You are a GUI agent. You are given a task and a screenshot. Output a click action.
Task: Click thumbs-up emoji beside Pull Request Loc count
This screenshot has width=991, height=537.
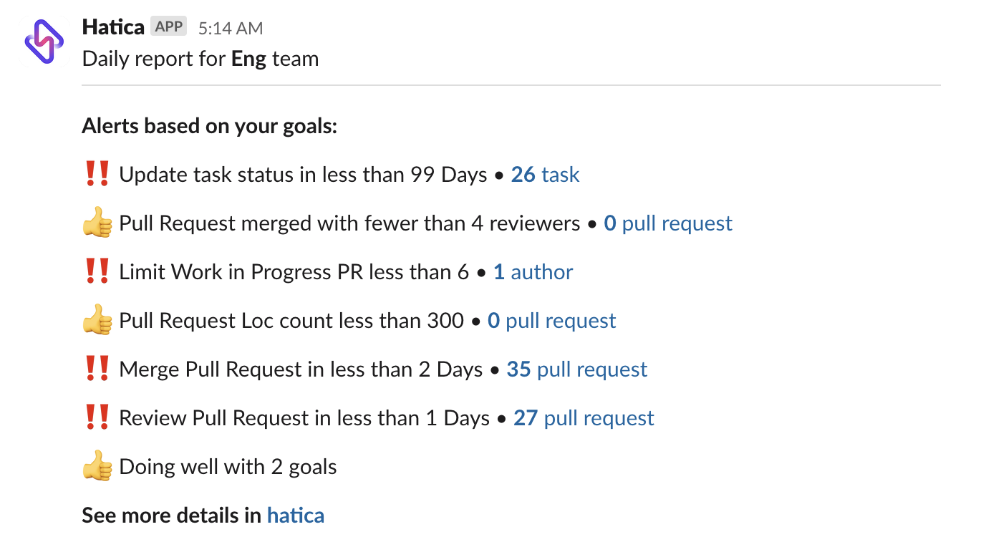[97, 321]
